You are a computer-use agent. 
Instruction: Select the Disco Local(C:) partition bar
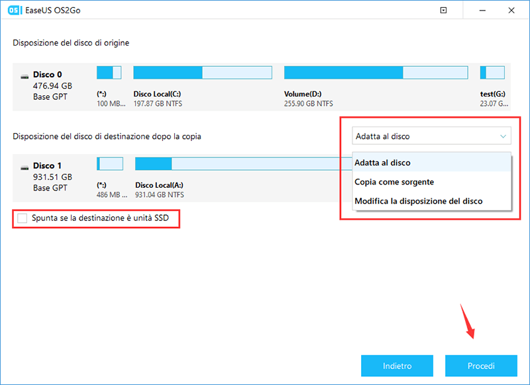(x=203, y=73)
